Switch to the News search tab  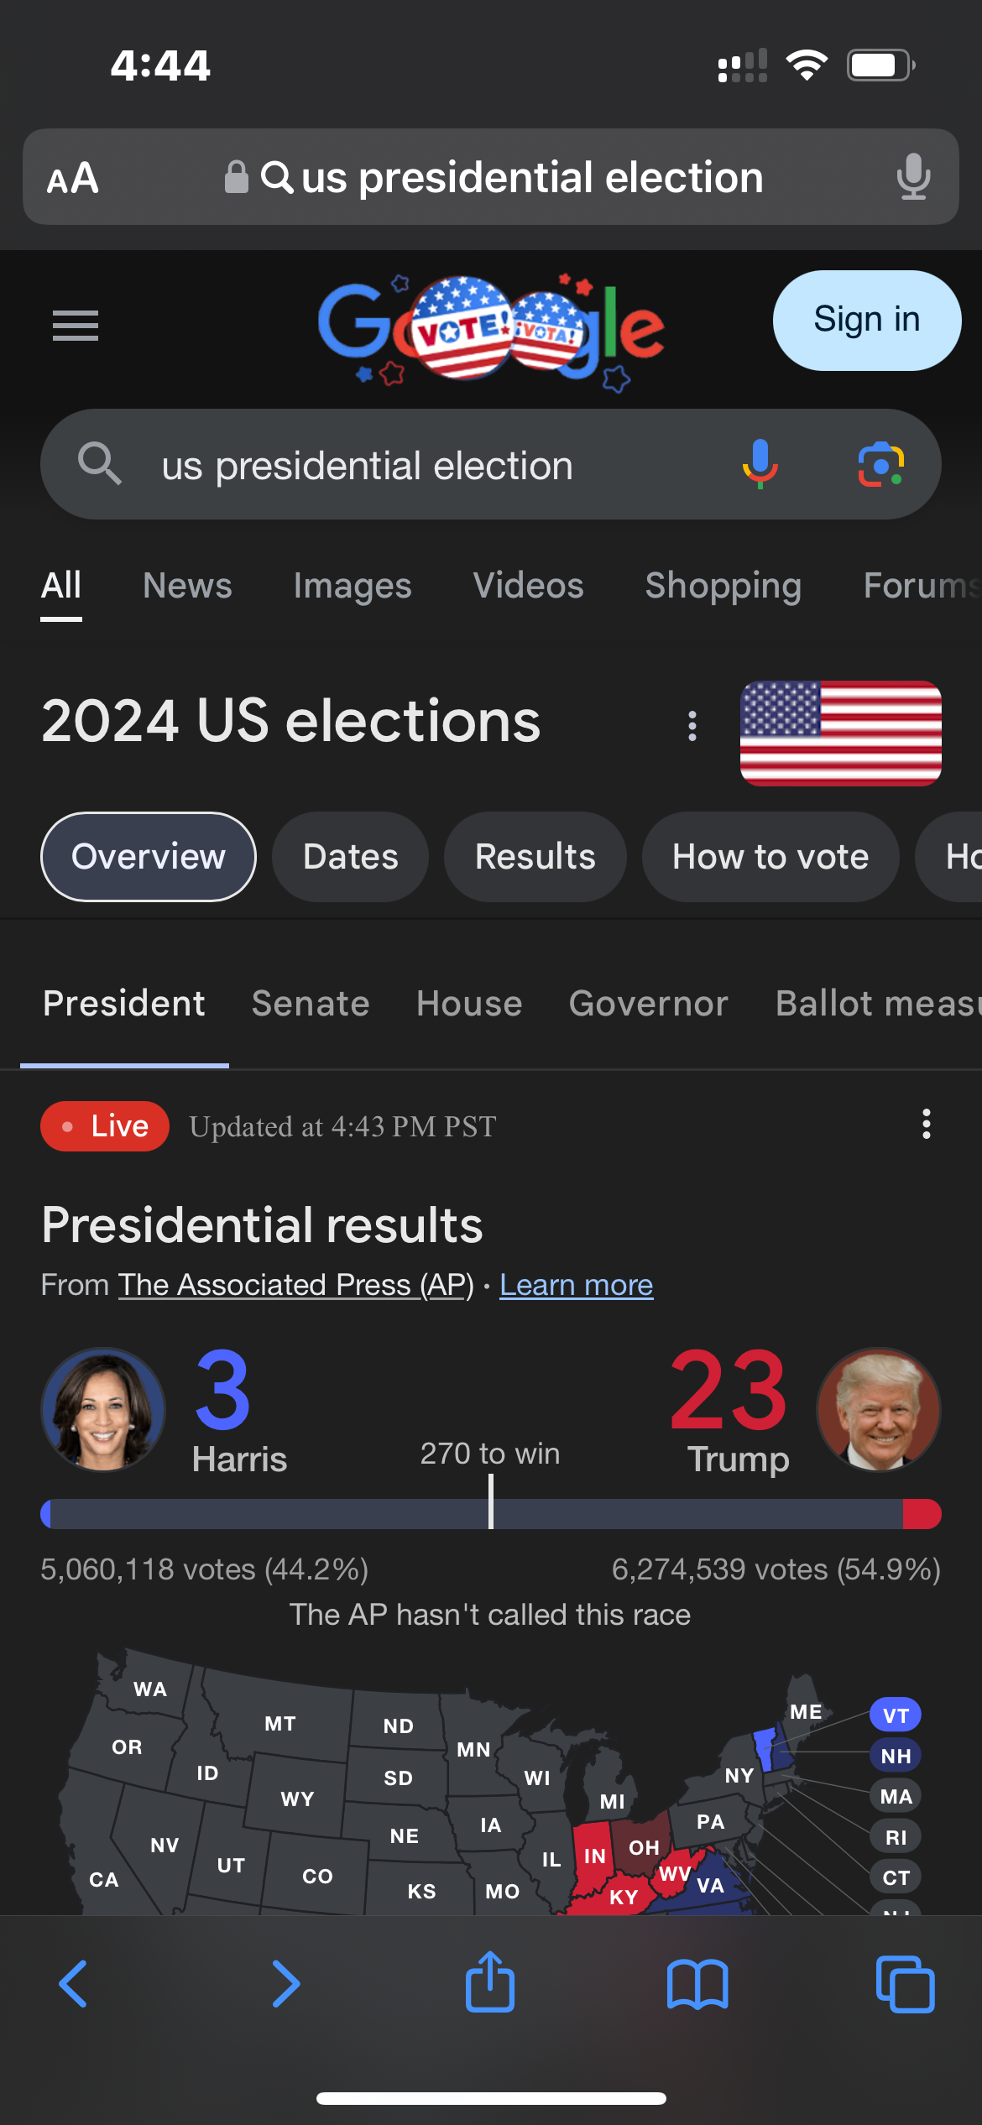tap(187, 586)
